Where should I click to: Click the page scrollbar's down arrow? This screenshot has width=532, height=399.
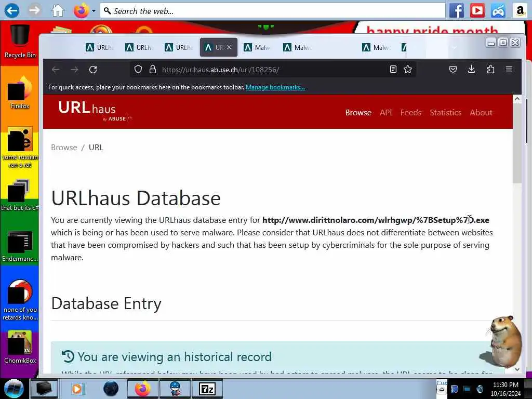[517, 369]
